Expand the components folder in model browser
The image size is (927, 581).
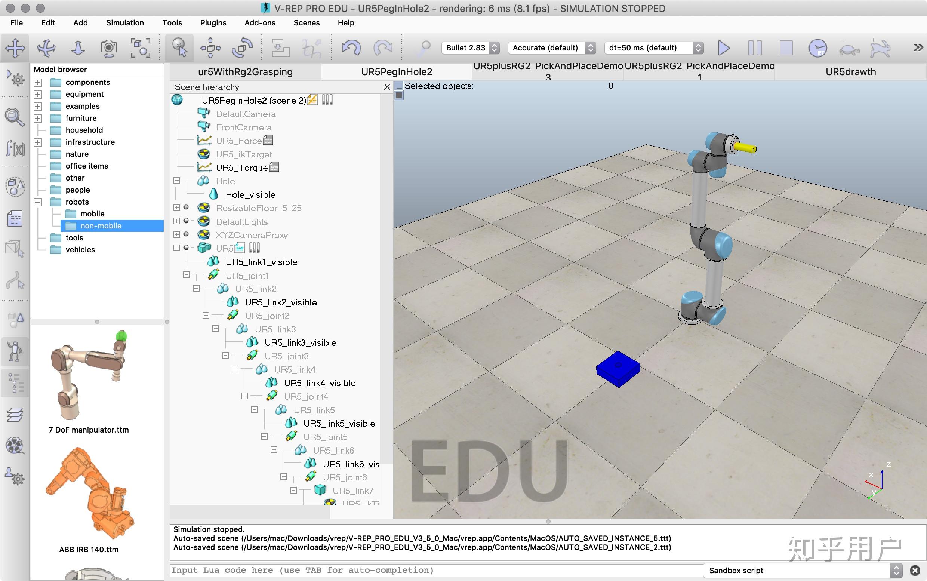38,82
